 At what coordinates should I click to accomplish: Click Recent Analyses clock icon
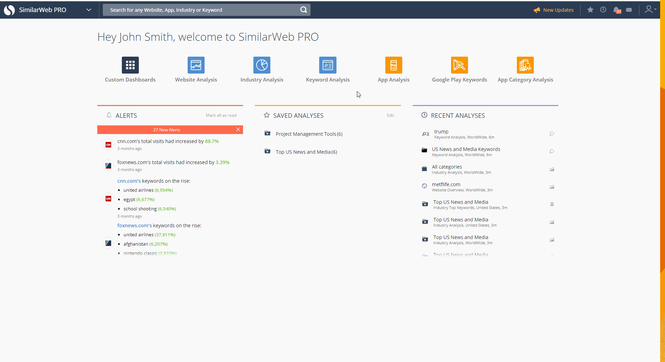point(424,115)
